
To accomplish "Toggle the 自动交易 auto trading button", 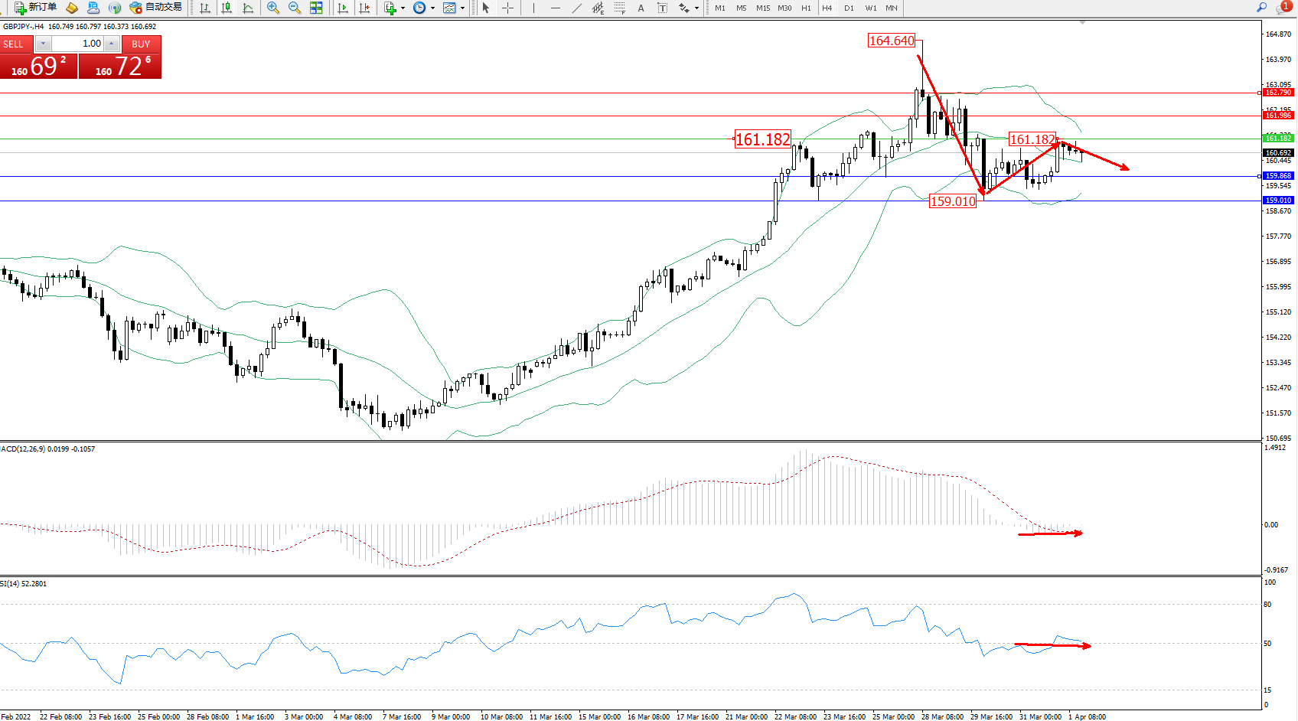I will pyautogui.click(x=156, y=8).
